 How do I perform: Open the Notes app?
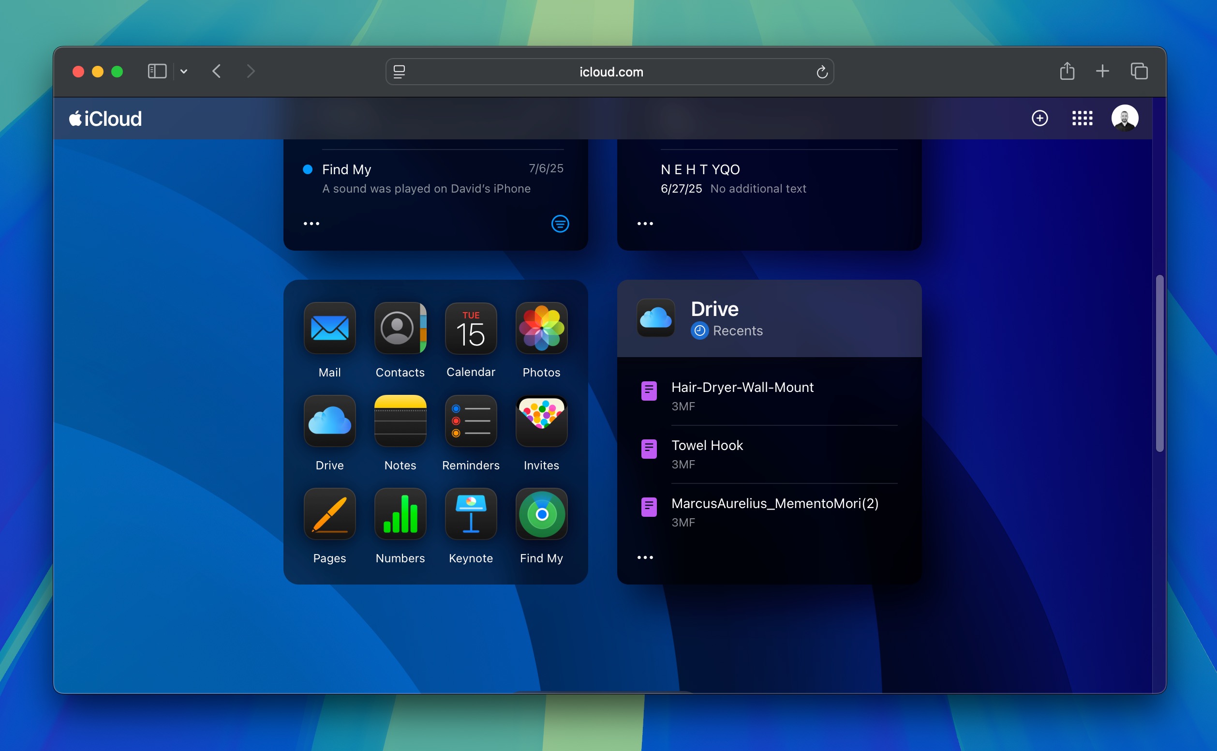click(400, 421)
